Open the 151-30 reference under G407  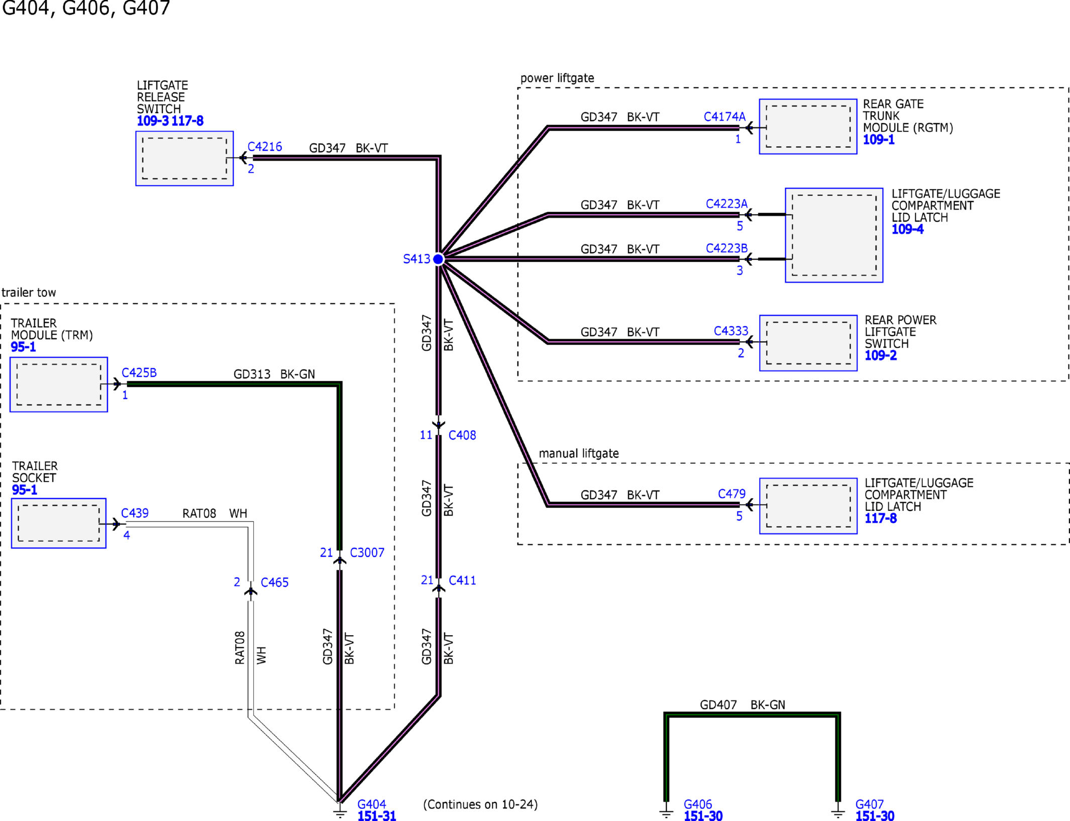[874, 816]
